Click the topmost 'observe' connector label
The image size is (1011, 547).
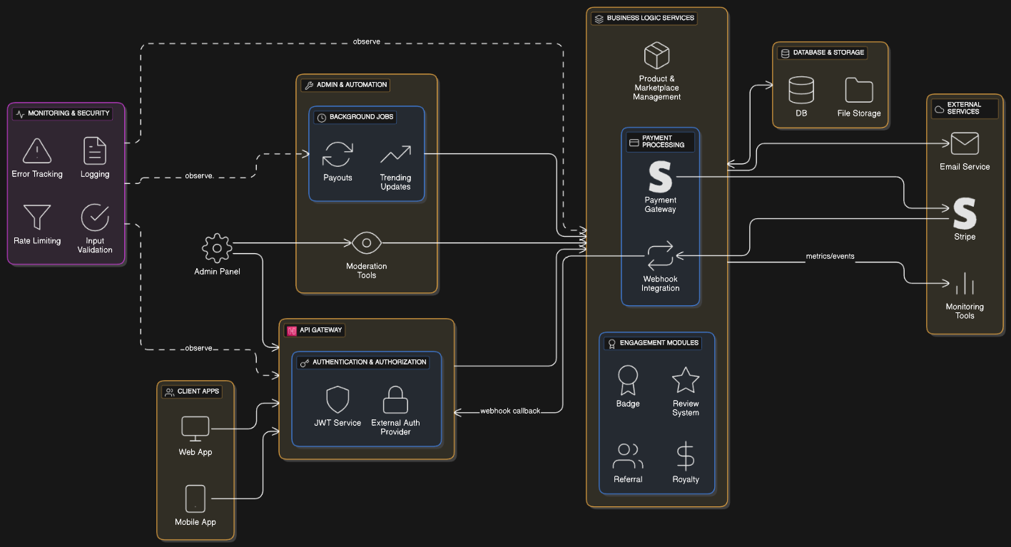pyautogui.click(x=367, y=41)
